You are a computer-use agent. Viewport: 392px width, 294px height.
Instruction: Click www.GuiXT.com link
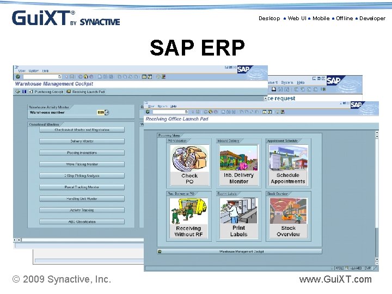(x=335, y=279)
